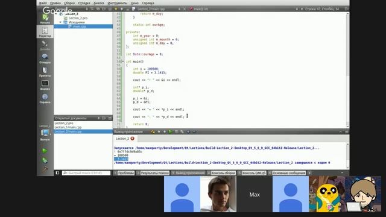Screen dimensions: 386x217
Task: Open the Отладка debug mode in sidebar
Action: pyautogui.click(x=45, y=58)
